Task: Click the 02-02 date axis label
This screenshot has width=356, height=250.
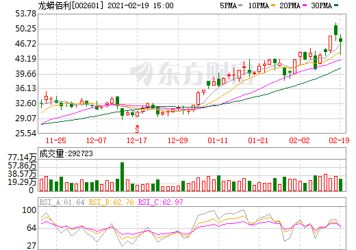Action: pos(299,140)
